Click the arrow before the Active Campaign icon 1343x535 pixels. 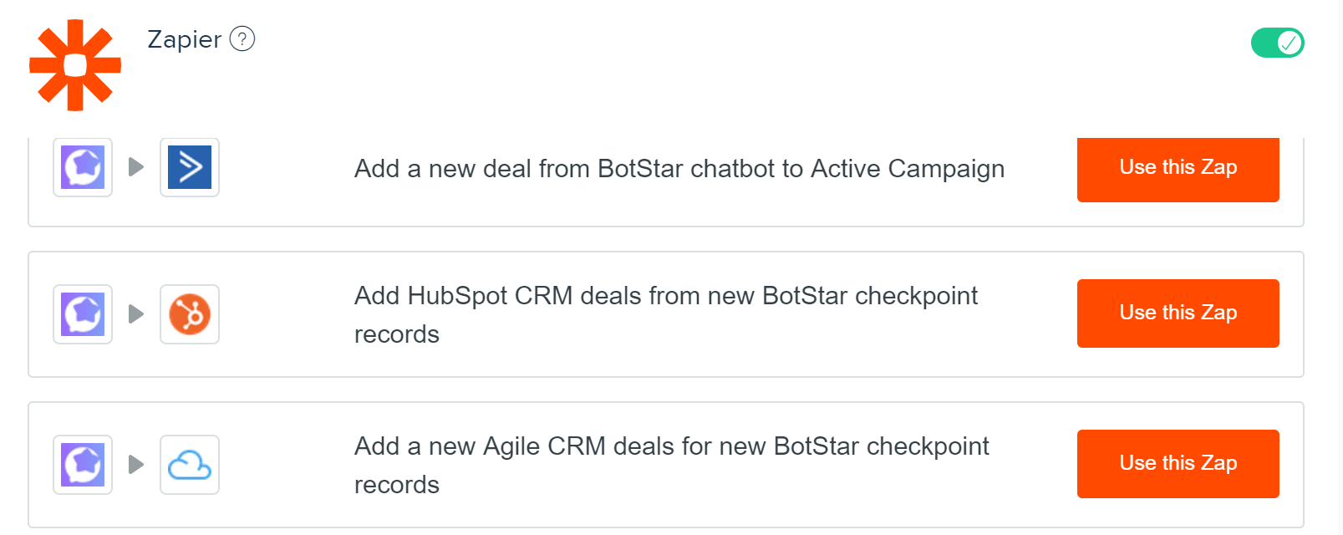[136, 167]
